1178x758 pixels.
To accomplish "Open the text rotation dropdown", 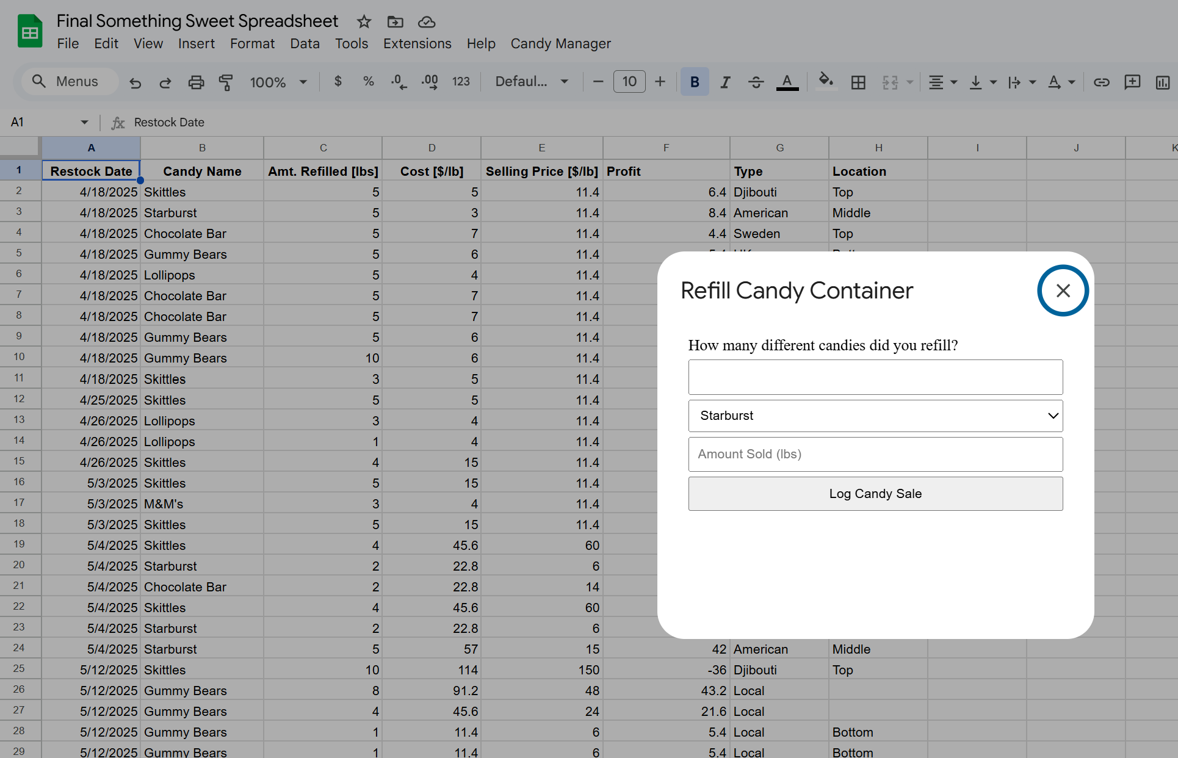I will (x=1061, y=82).
